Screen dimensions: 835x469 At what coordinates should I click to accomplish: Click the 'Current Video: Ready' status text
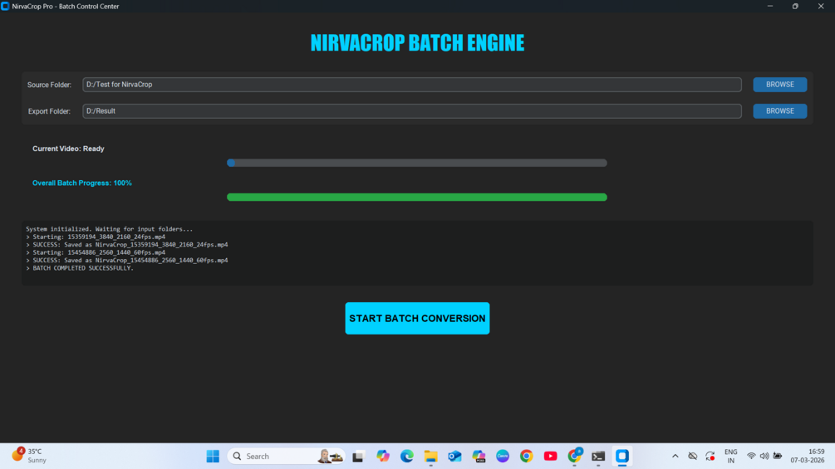(x=68, y=149)
